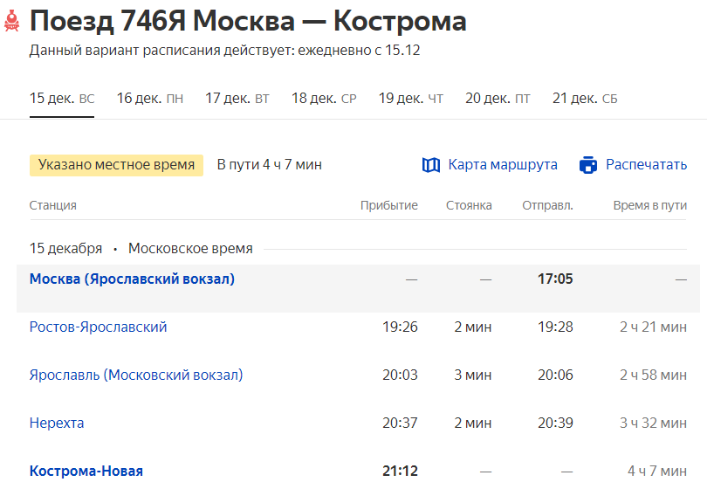Select the 15 дек. ВС date tab

point(62,99)
